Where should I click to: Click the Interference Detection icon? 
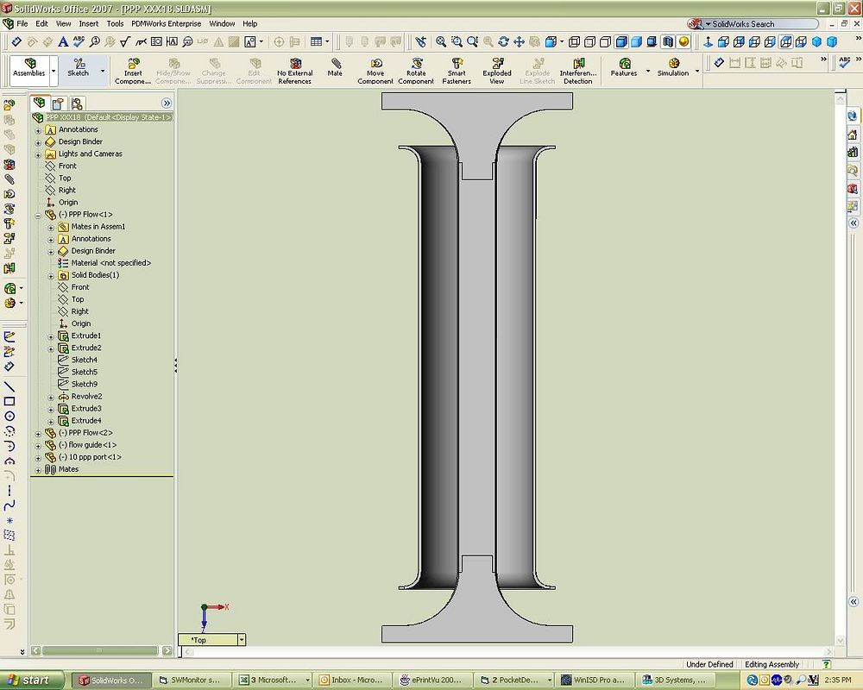(578, 72)
